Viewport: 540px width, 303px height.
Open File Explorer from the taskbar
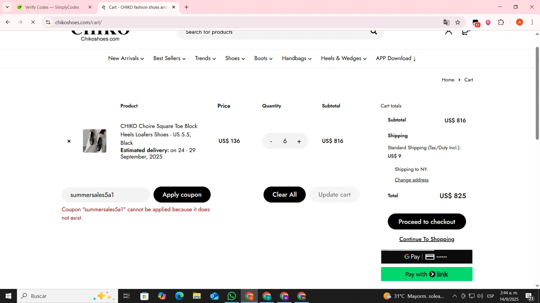(x=197, y=296)
